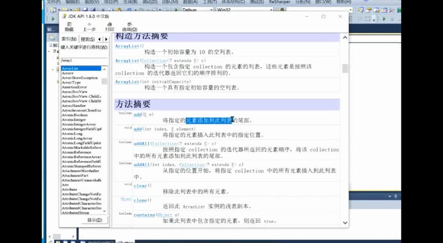Open the add(int index, E element) link
Image resolution: width=443 pixels, height=243 pixels.
tap(137, 129)
